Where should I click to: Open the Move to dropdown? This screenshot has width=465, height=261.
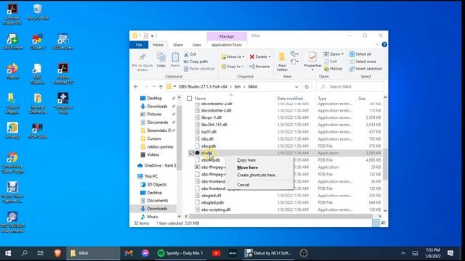coord(232,57)
